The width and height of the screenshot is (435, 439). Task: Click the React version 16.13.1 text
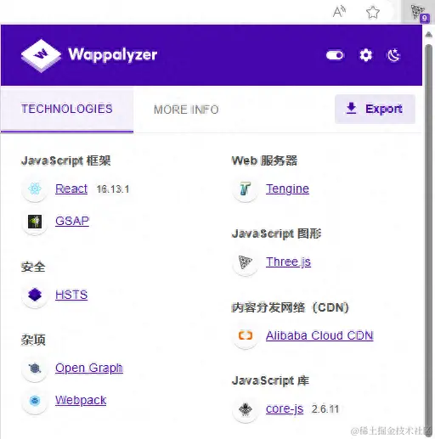click(113, 189)
